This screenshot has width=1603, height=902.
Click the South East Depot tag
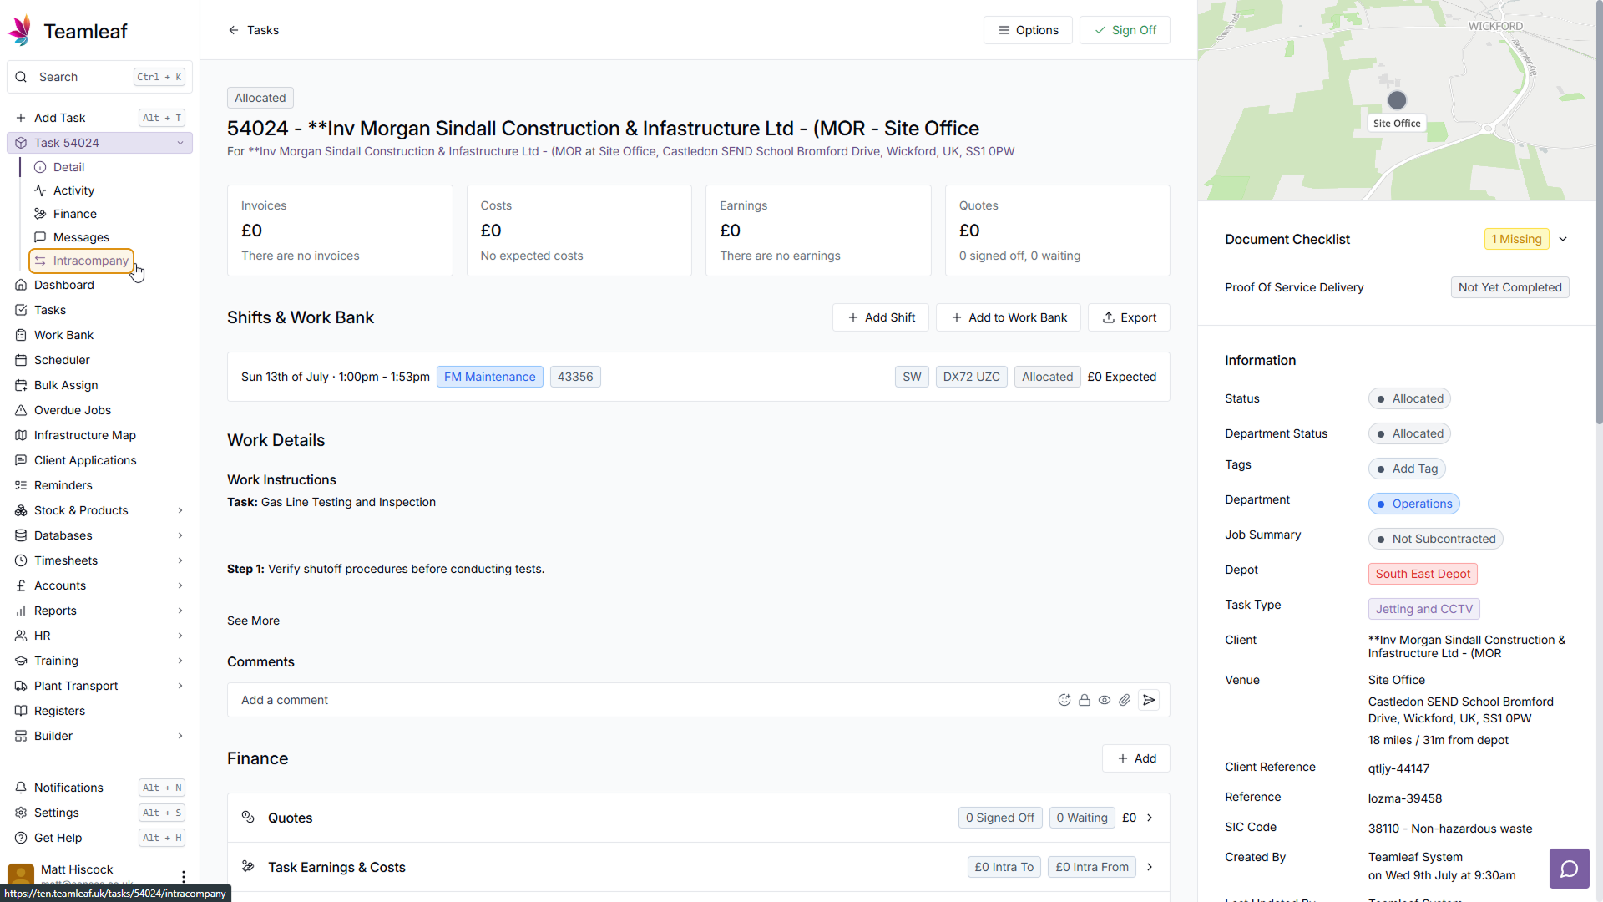[x=1423, y=574]
